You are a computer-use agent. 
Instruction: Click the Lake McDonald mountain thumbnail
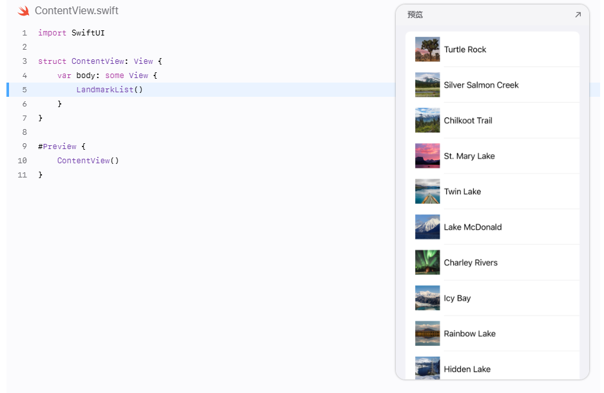(x=427, y=227)
